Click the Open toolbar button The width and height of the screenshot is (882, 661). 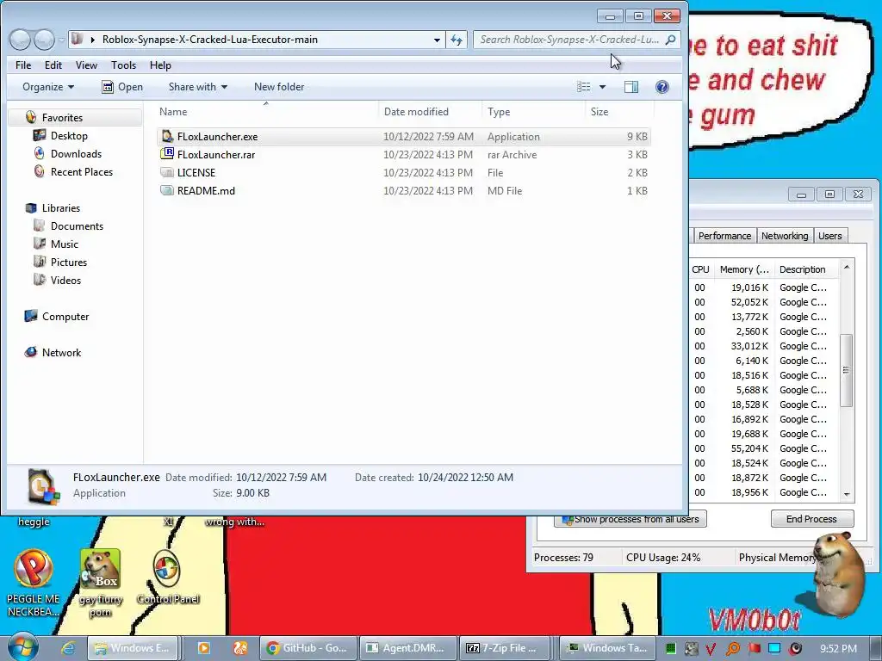point(122,87)
